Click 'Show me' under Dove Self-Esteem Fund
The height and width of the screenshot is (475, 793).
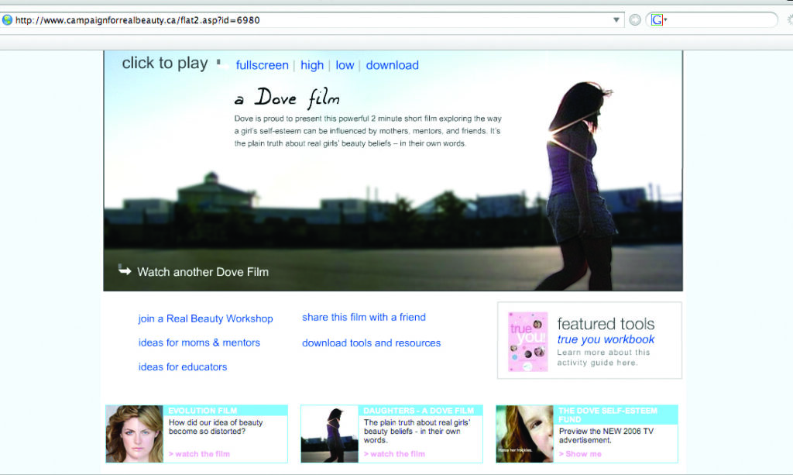579,454
